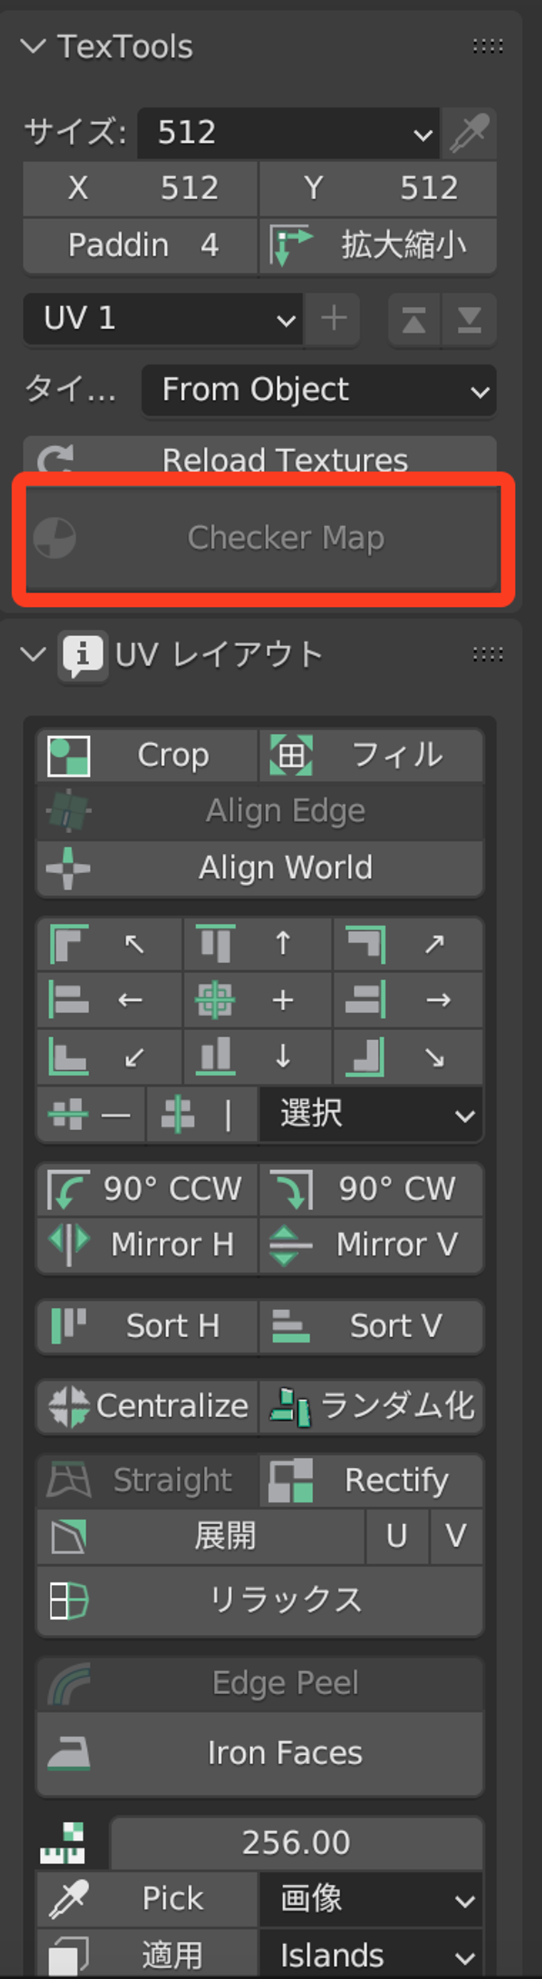
Task: Toggle the V unwrap axis button
Action: pyautogui.click(x=456, y=1536)
